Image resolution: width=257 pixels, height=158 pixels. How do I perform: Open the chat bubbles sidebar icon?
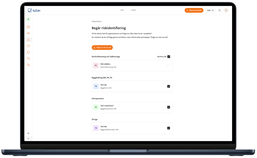pyautogui.click(x=28, y=58)
